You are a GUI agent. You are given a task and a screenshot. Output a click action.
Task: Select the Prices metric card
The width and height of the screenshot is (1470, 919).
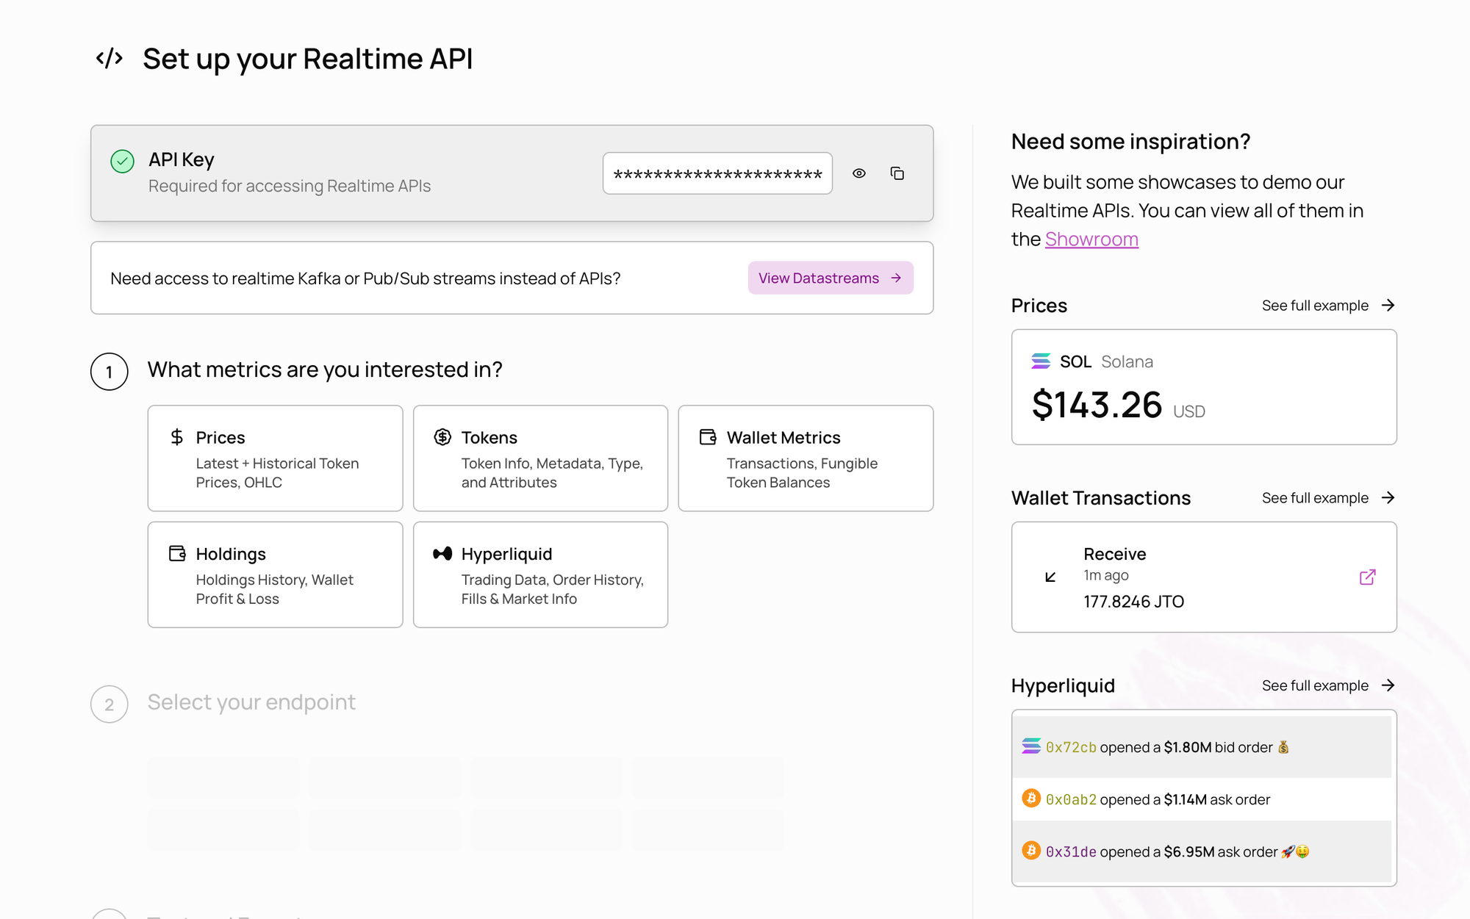[275, 458]
